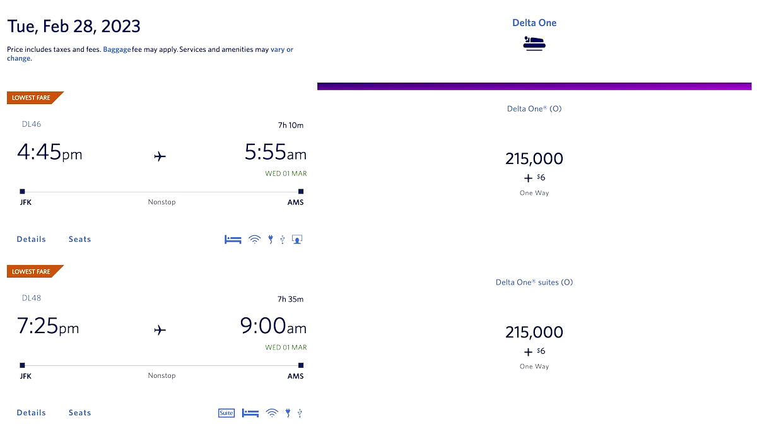757x434 pixels.
Task: Click the power outlet icon on flight DL46
Action: 270,239
